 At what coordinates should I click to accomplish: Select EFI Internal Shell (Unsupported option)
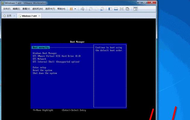(x=56, y=62)
